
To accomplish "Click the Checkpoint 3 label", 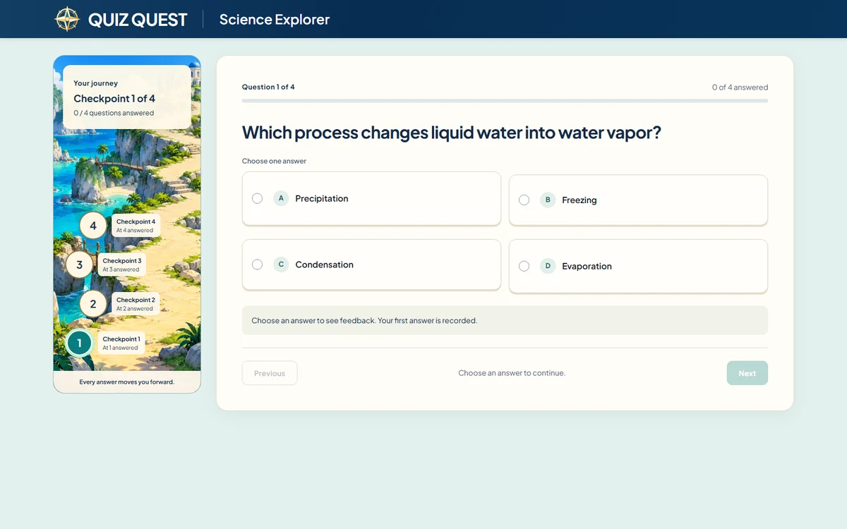I will tap(121, 264).
